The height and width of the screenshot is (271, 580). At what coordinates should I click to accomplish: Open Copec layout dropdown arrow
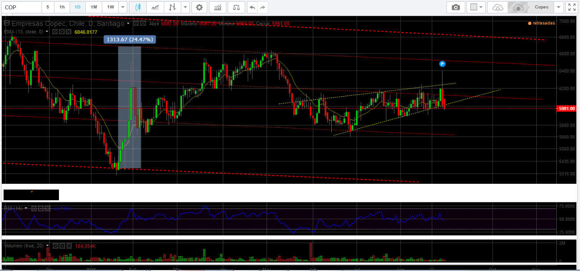559,7
